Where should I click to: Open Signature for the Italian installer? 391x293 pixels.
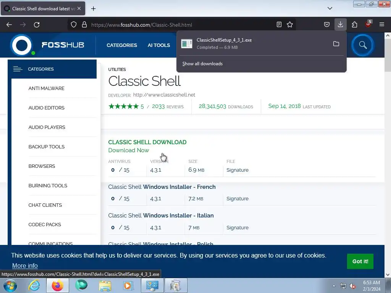[x=238, y=227]
